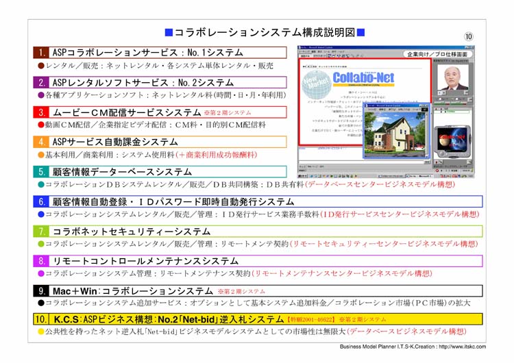Screen dimensions: 514x363
Task: Click the yellow Net-bid 逆入札システム heading
Action: (x=168, y=320)
